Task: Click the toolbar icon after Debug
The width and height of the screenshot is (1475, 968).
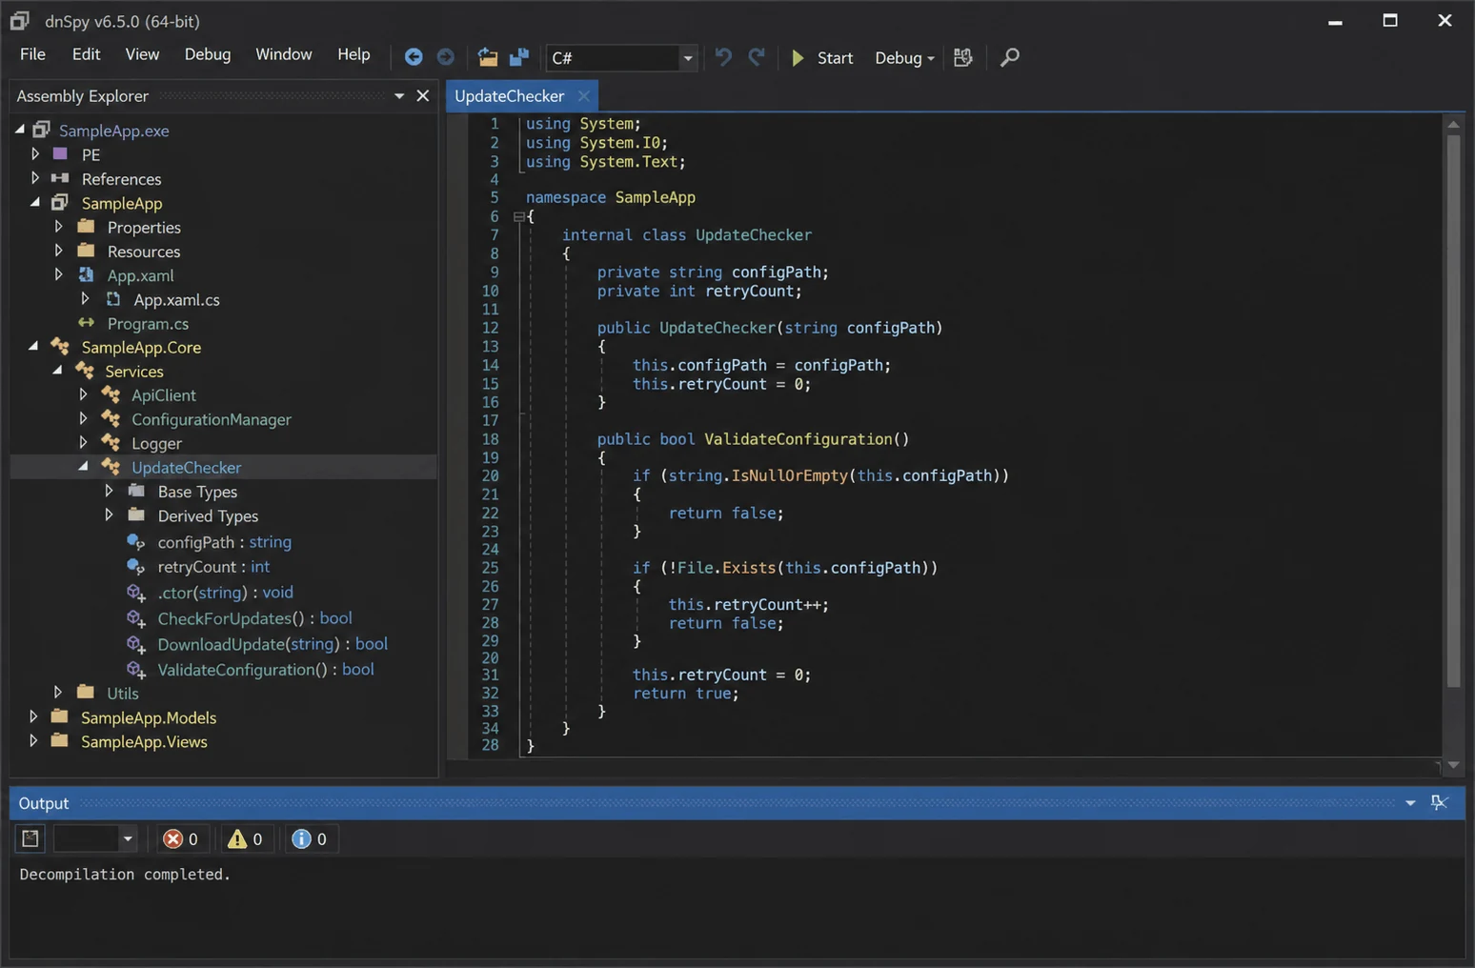Action: tap(963, 58)
